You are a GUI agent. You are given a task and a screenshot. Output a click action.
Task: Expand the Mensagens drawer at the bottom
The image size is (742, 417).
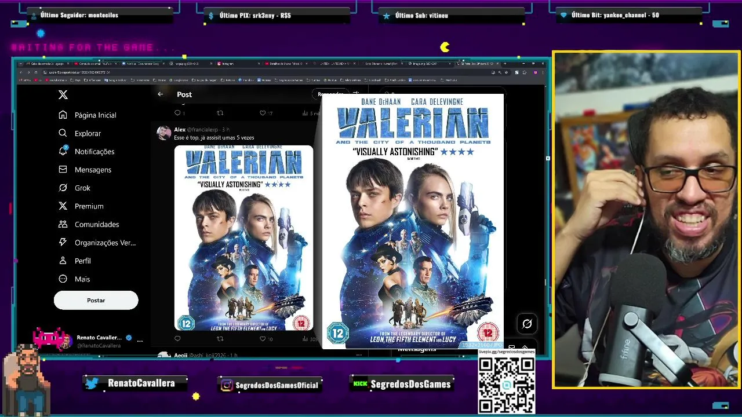coord(525,349)
